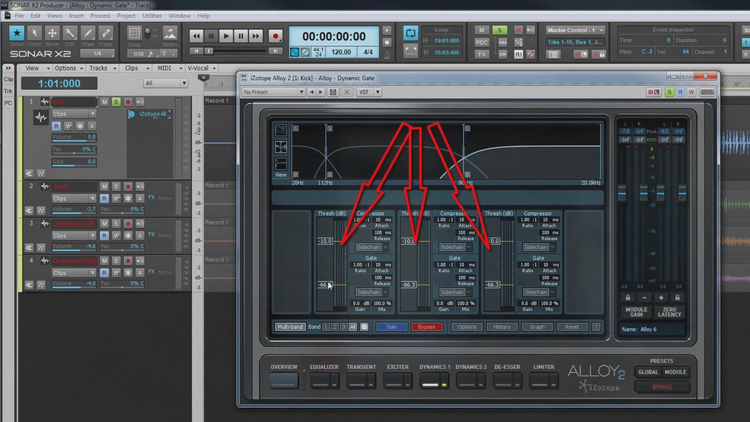Screen dimensions: 750x422
Task: Adjust the Kick track Volume slider
Action: click(74, 137)
